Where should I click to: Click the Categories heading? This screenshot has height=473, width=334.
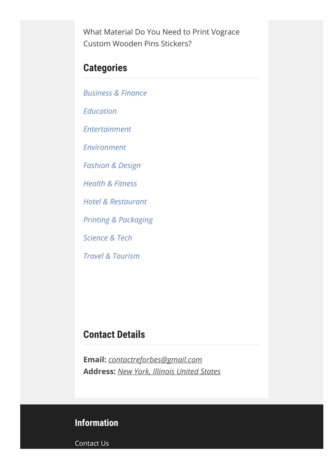pyautogui.click(x=105, y=68)
